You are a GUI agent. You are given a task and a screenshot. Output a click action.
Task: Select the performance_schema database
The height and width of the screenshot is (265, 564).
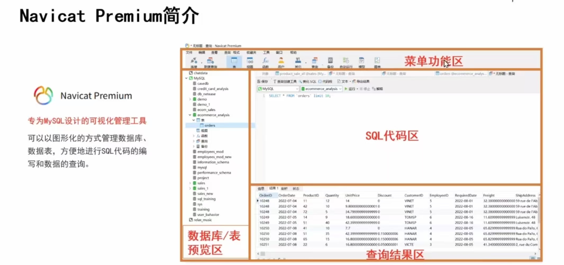coord(212,173)
